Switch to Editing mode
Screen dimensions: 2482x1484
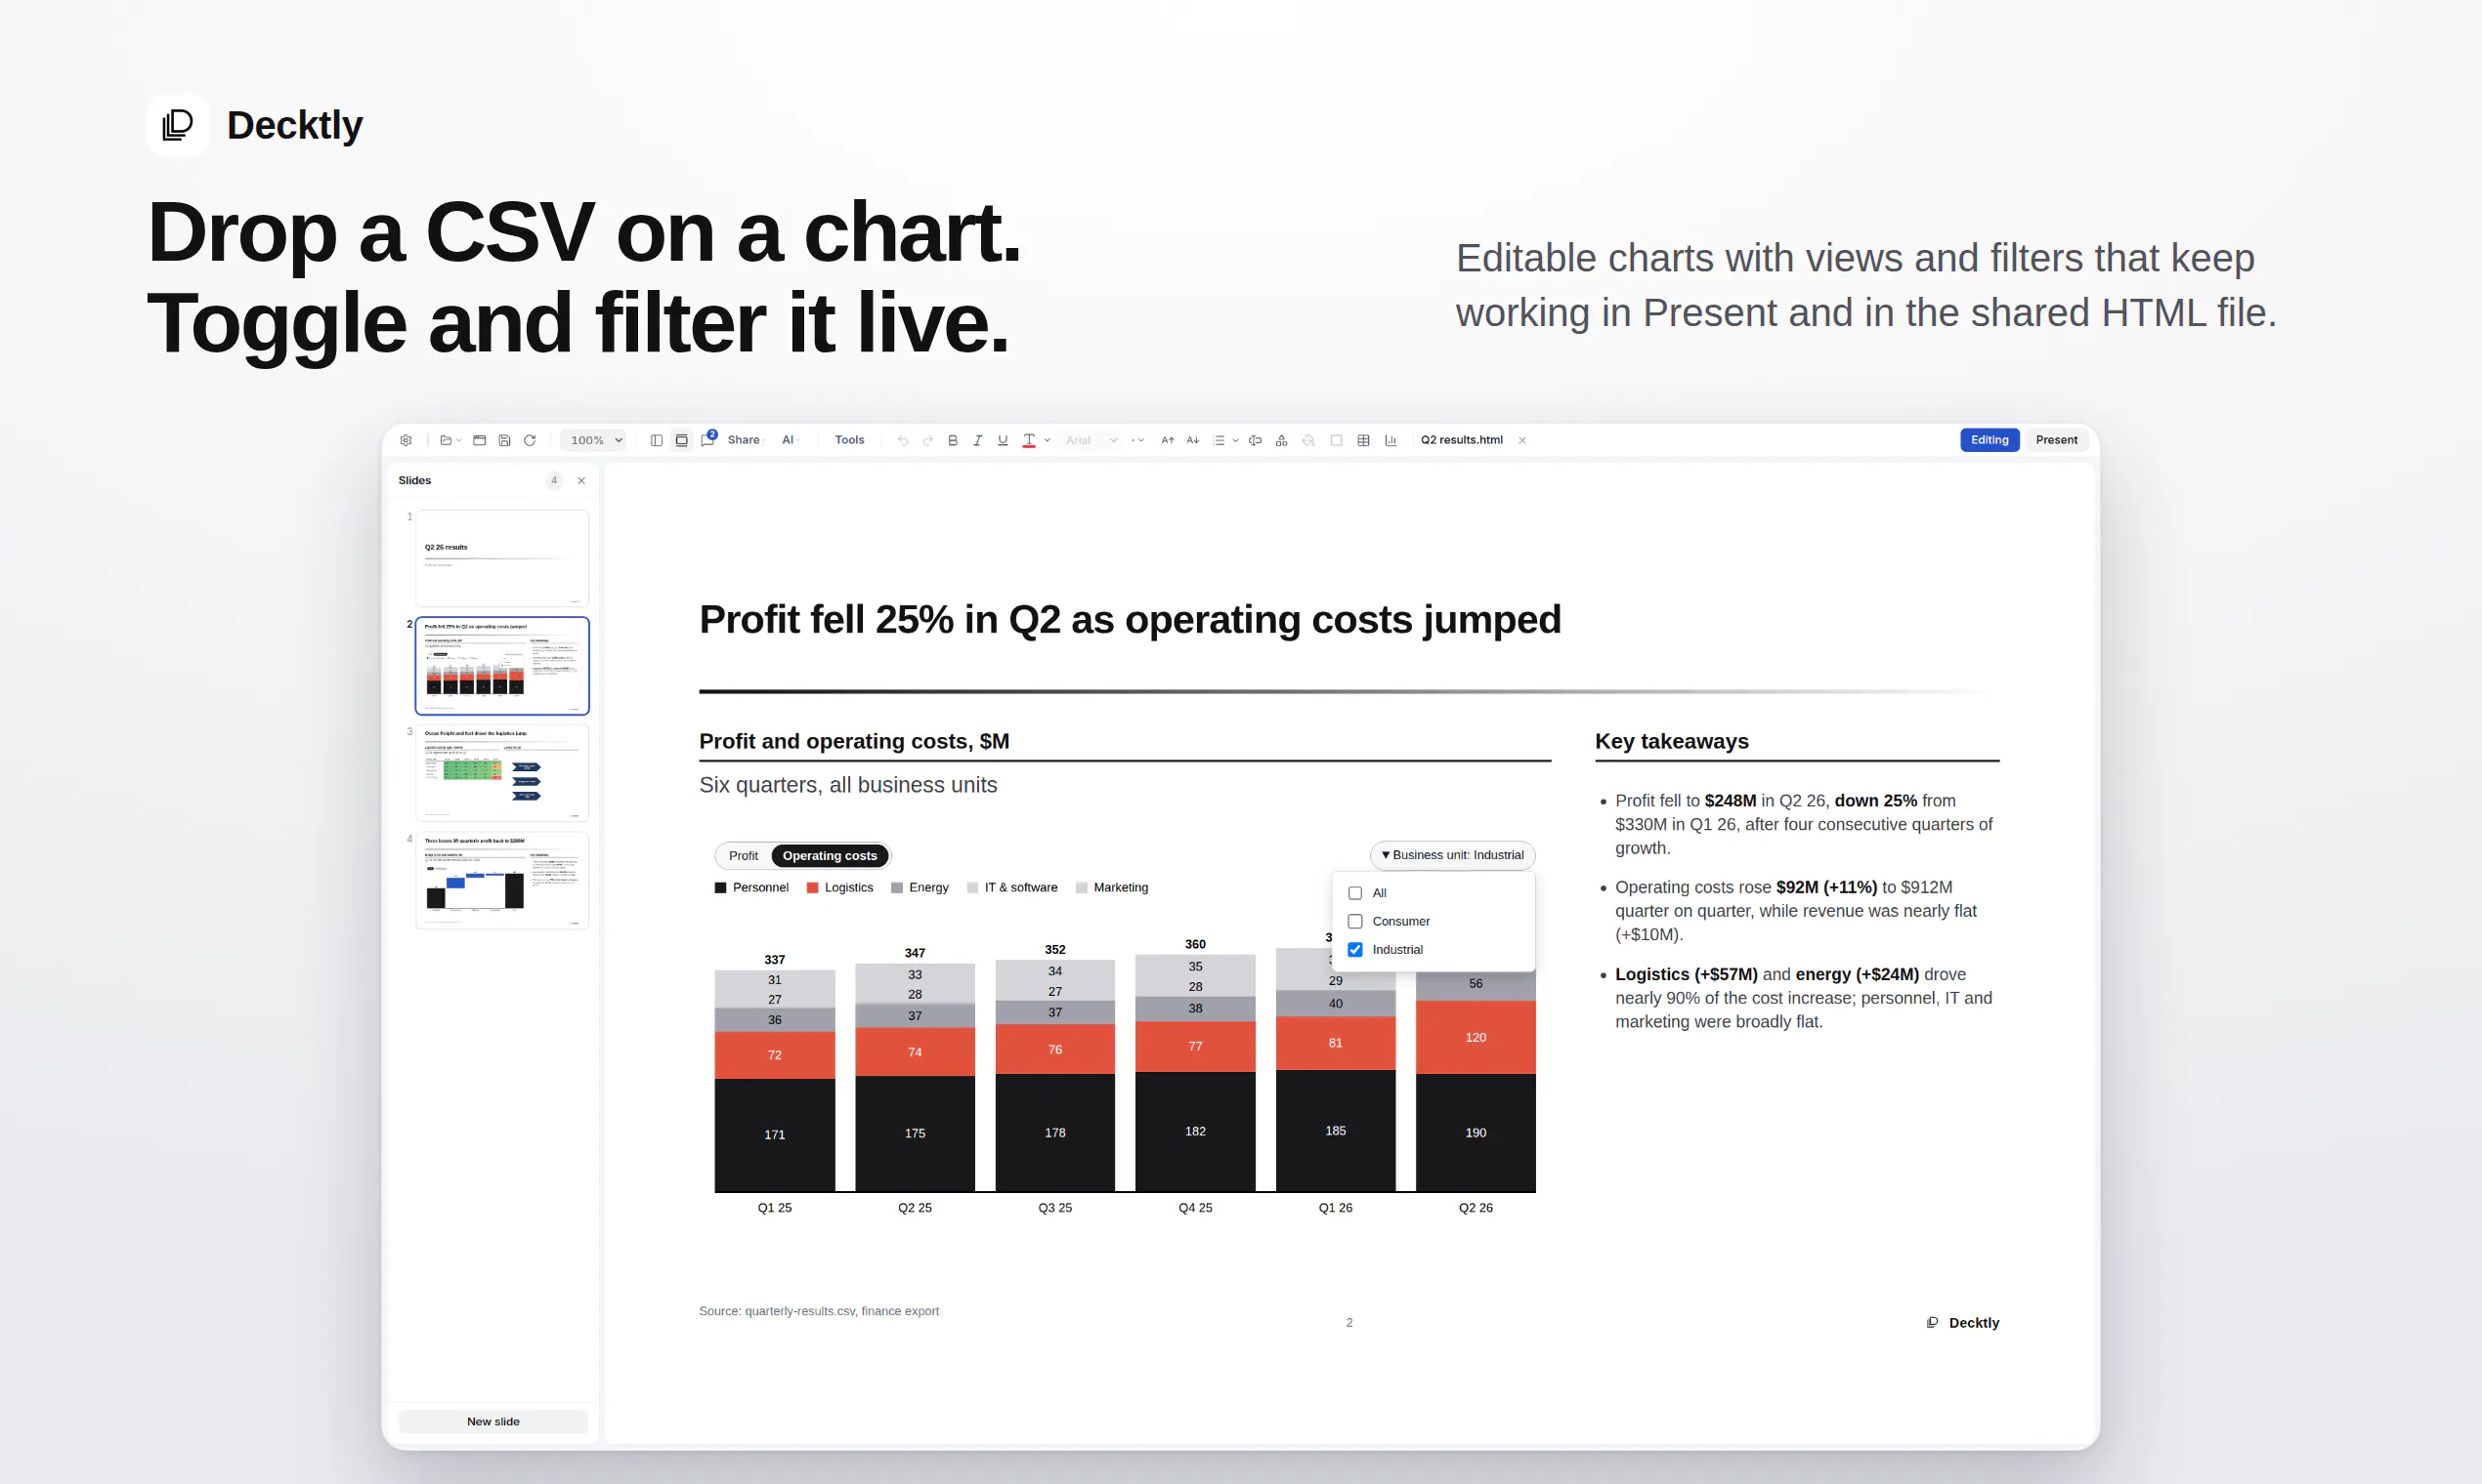pyautogui.click(x=1990, y=440)
